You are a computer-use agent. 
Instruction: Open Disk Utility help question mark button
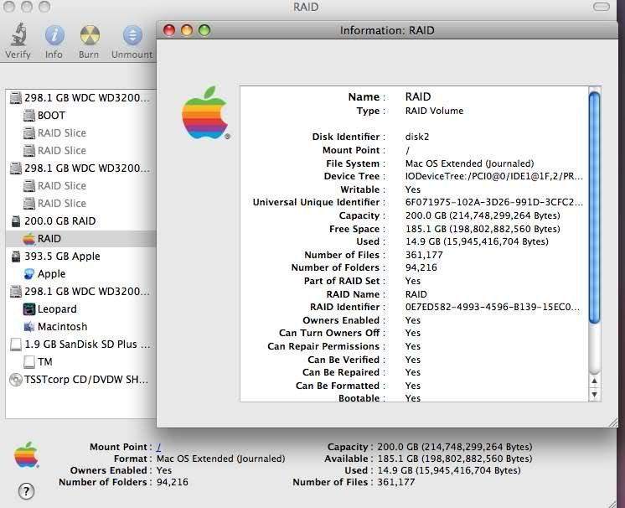[x=26, y=491]
